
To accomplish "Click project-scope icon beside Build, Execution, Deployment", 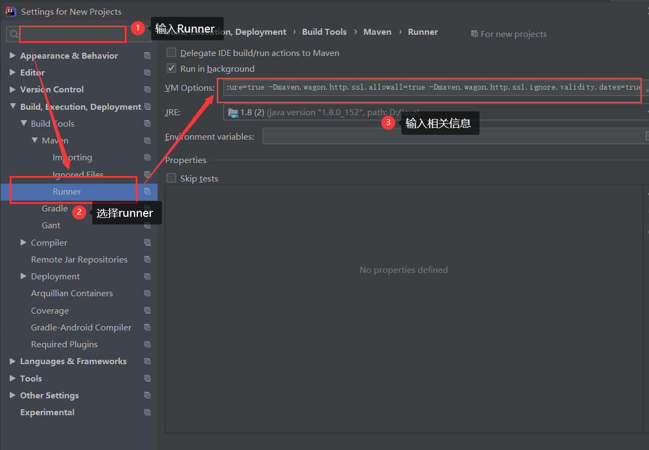I will (x=147, y=107).
